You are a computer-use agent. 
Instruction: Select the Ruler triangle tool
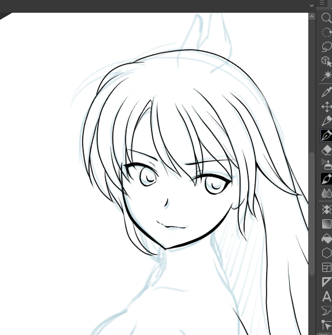coord(327,282)
